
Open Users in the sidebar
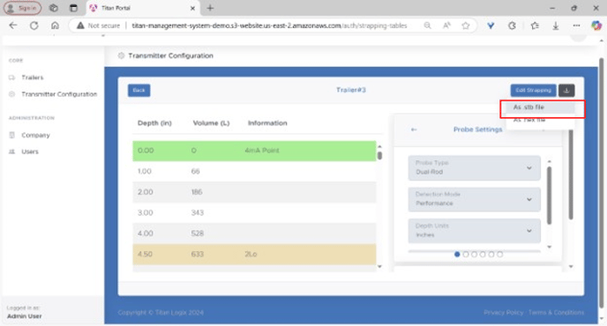[30, 152]
